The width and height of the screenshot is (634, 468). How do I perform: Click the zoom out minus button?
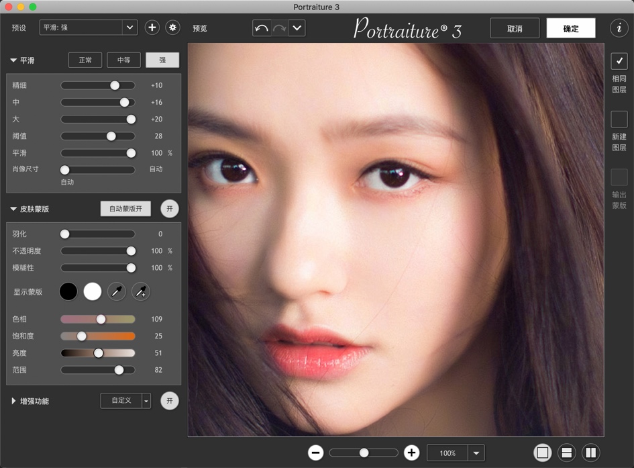tap(315, 453)
